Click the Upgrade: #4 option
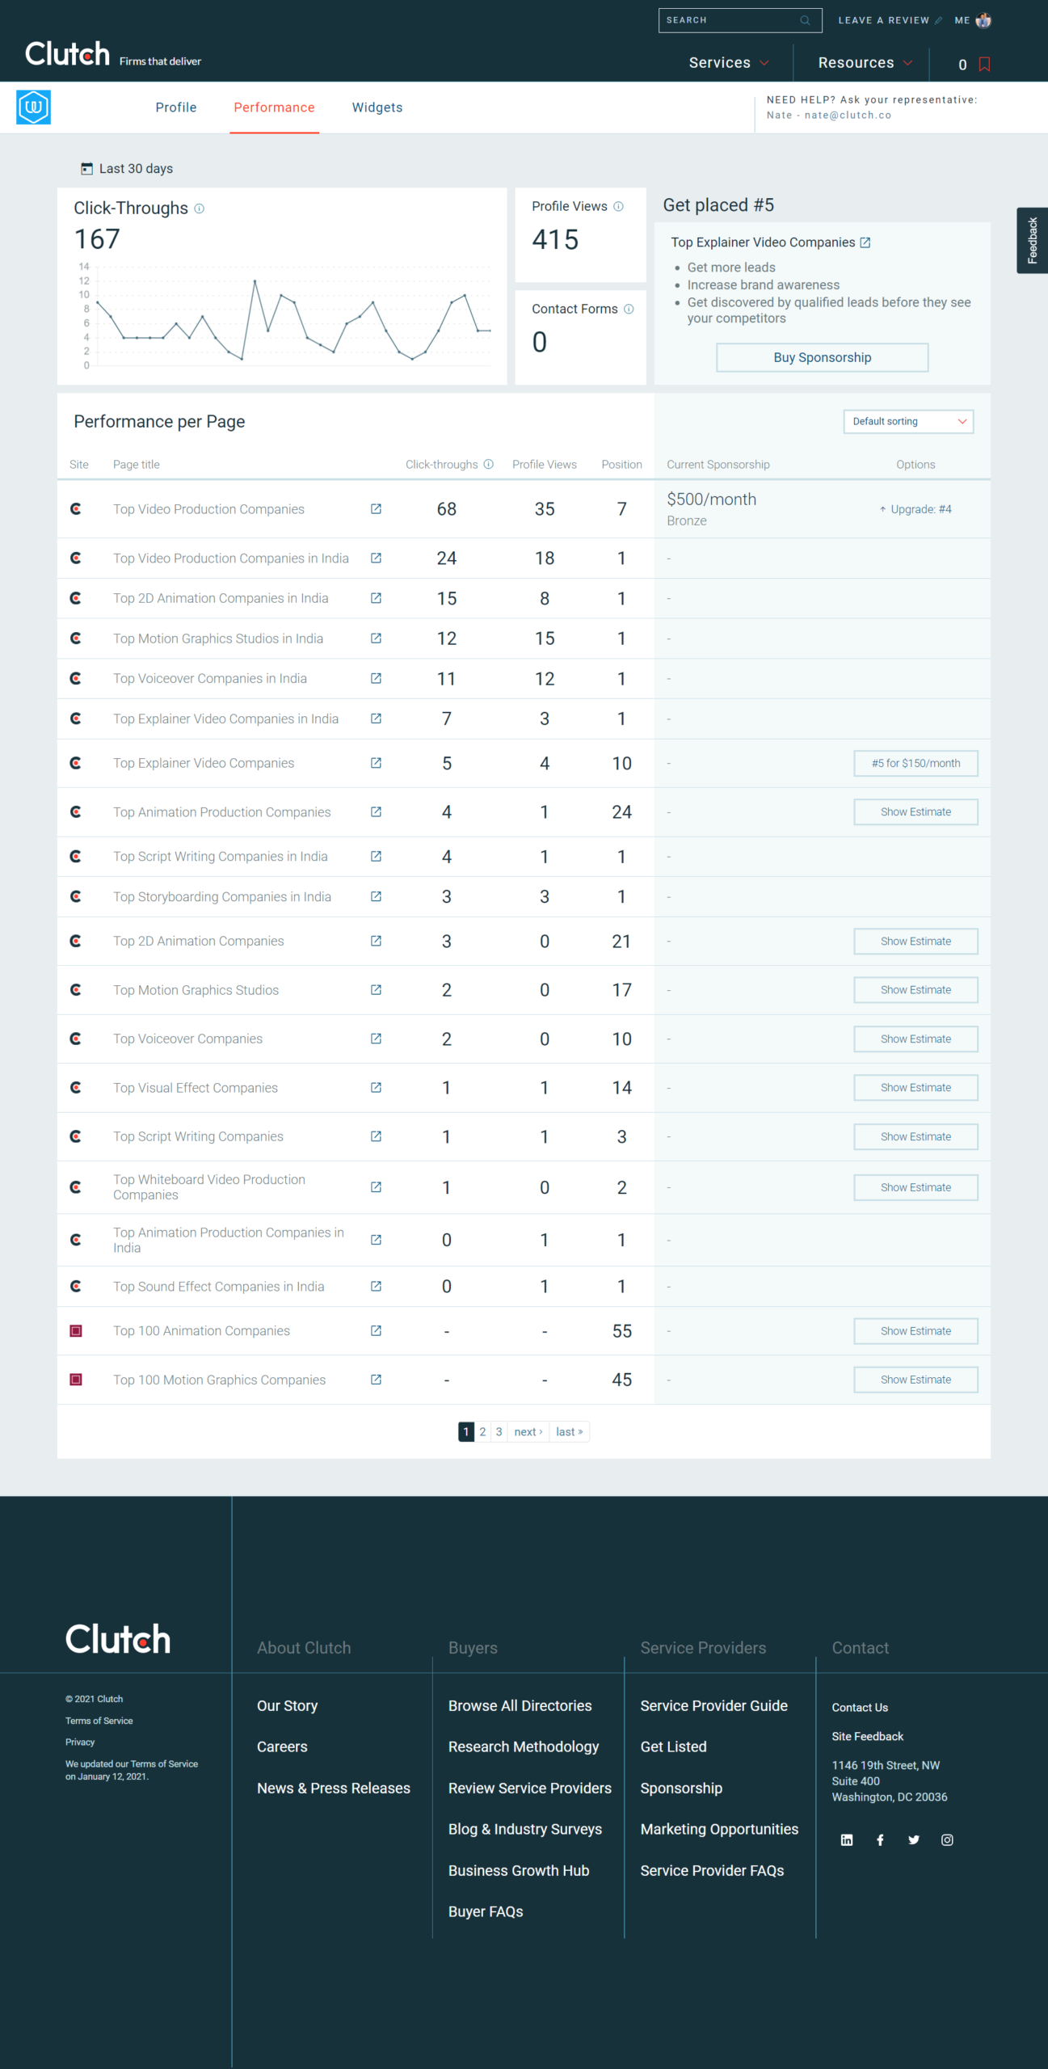Viewport: 1048px width, 2069px height. tap(915, 509)
